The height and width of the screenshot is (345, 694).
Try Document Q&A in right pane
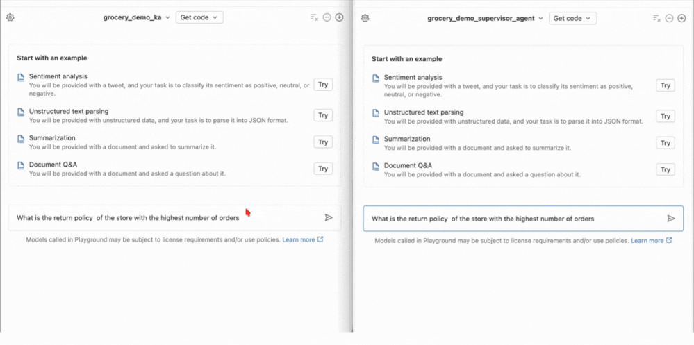pyautogui.click(x=666, y=169)
